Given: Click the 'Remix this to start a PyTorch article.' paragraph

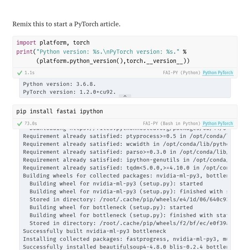Looking at the screenshot, I should tap(67, 24).
